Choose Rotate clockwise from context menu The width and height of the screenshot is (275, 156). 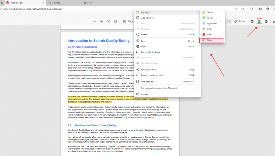(x=167, y=70)
